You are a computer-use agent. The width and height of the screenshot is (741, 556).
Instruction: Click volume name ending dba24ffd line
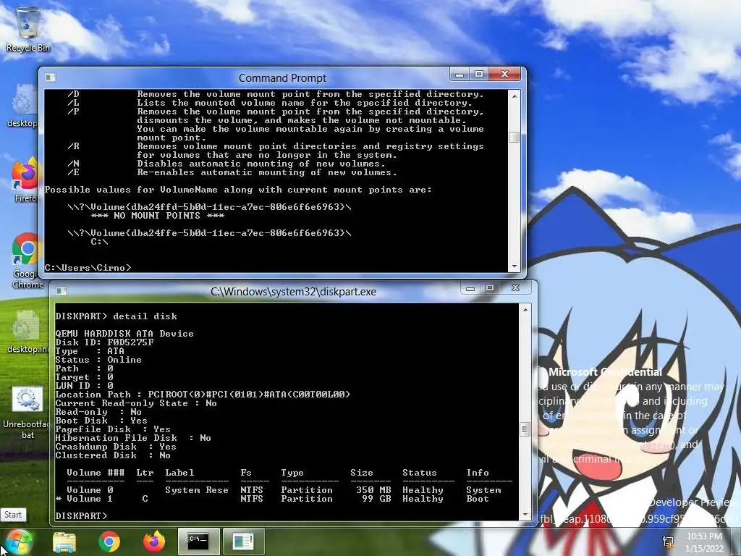coord(209,207)
